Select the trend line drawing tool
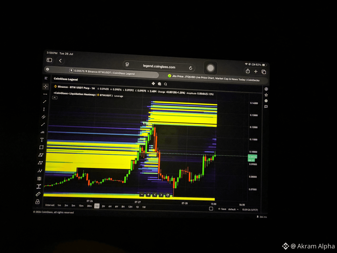337x253 pixels. 44,101
